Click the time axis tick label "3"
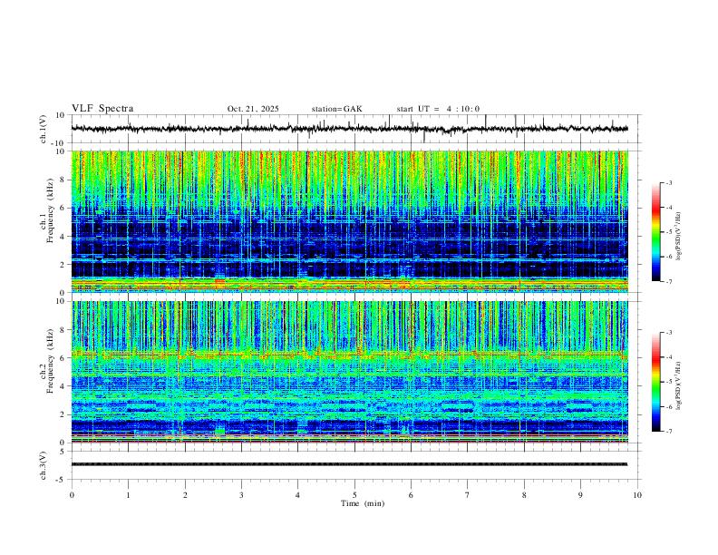Screen dimensions: 718x555 [241, 495]
